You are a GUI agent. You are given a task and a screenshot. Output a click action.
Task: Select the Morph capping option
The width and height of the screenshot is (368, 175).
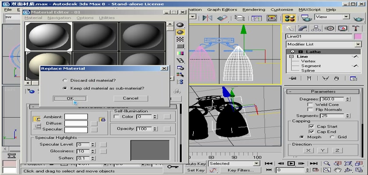(302, 137)
